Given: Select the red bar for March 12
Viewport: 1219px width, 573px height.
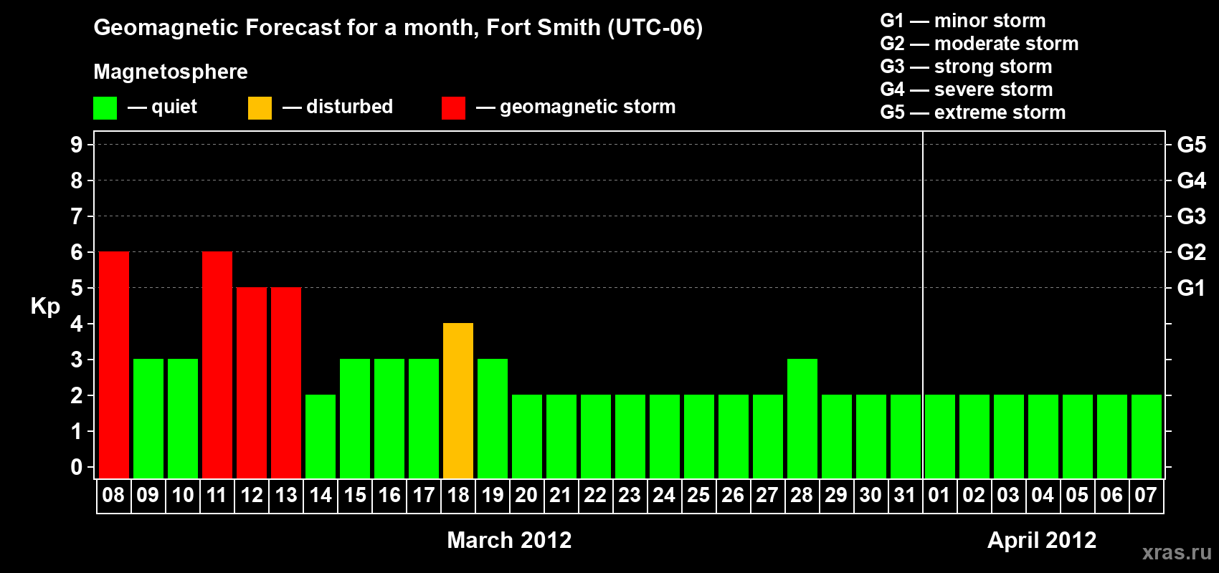Looking at the screenshot, I should pos(252,383).
